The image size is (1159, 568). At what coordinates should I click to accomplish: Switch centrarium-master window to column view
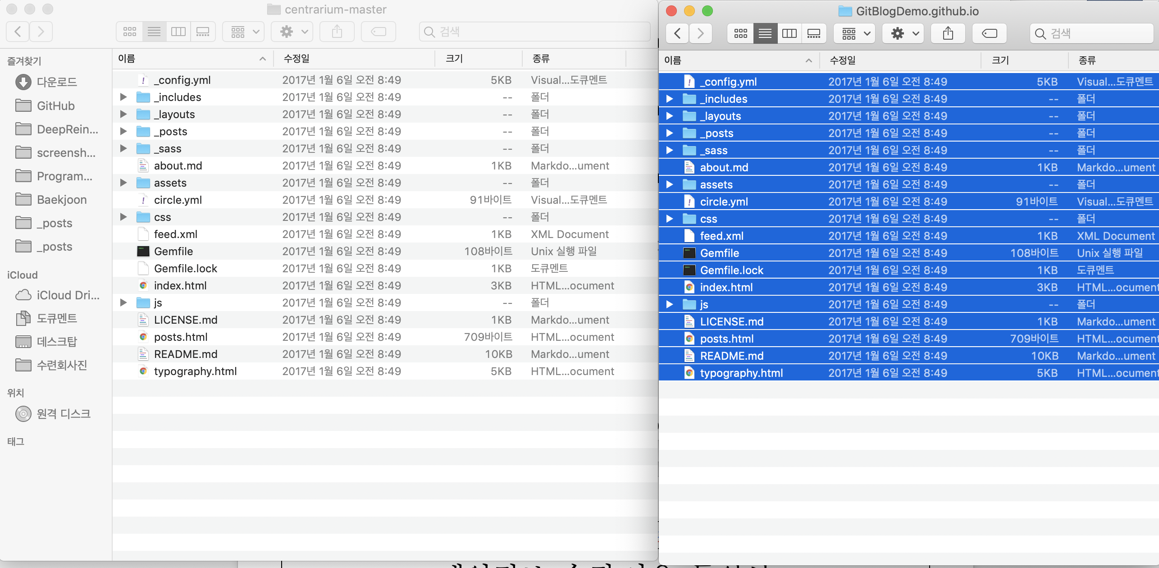coord(178,32)
